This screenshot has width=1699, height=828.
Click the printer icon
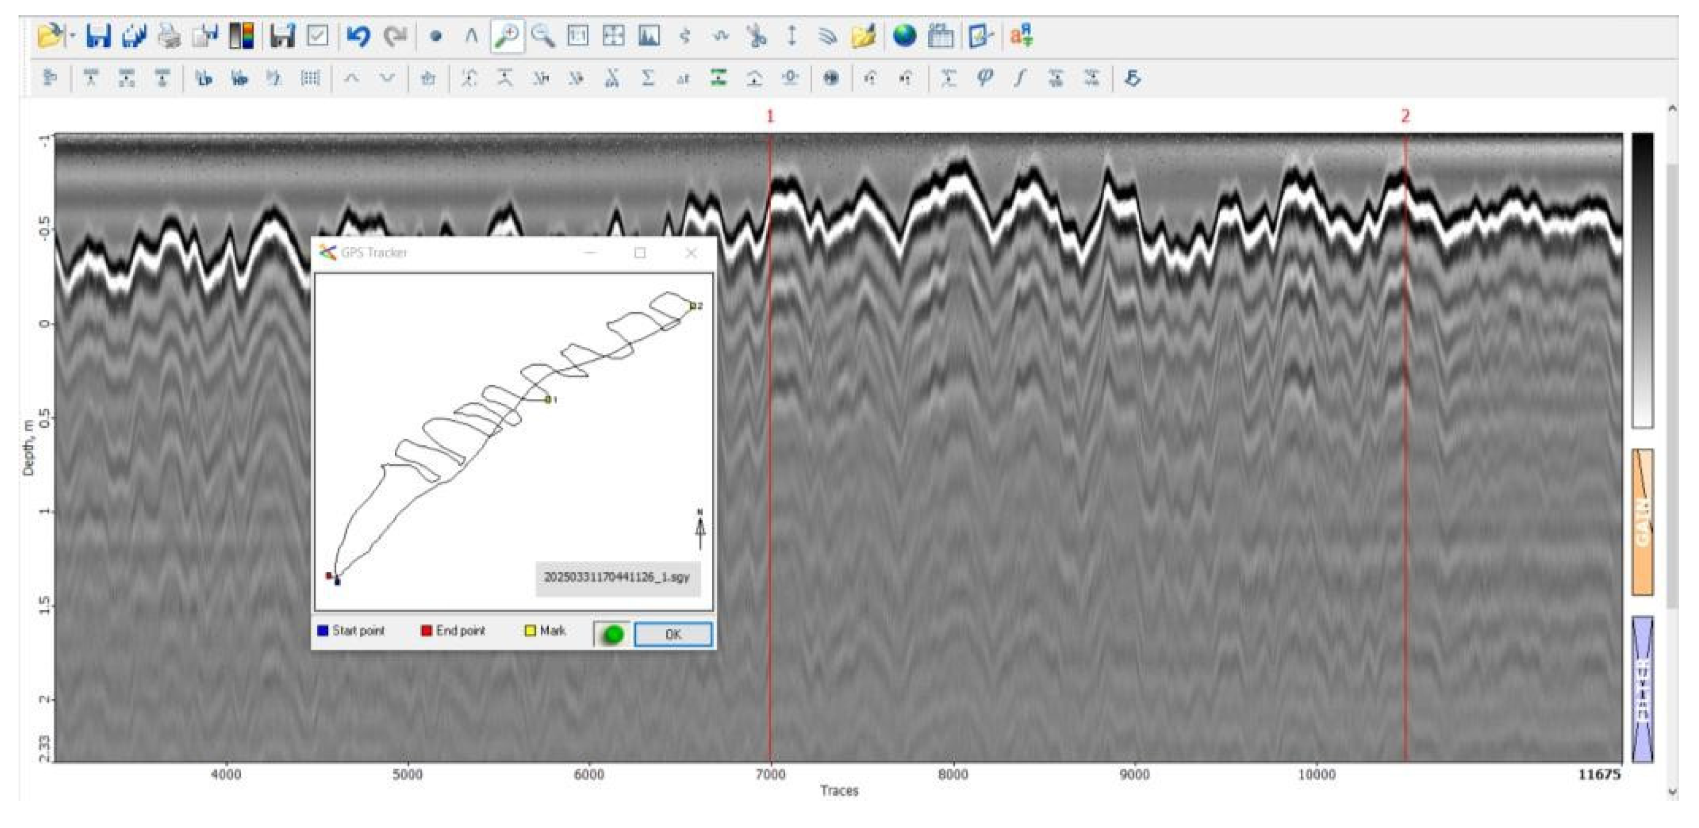pyautogui.click(x=170, y=35)
